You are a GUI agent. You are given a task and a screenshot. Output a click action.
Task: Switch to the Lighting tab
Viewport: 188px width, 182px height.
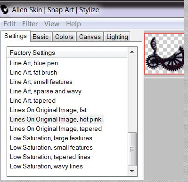[117, 37]
